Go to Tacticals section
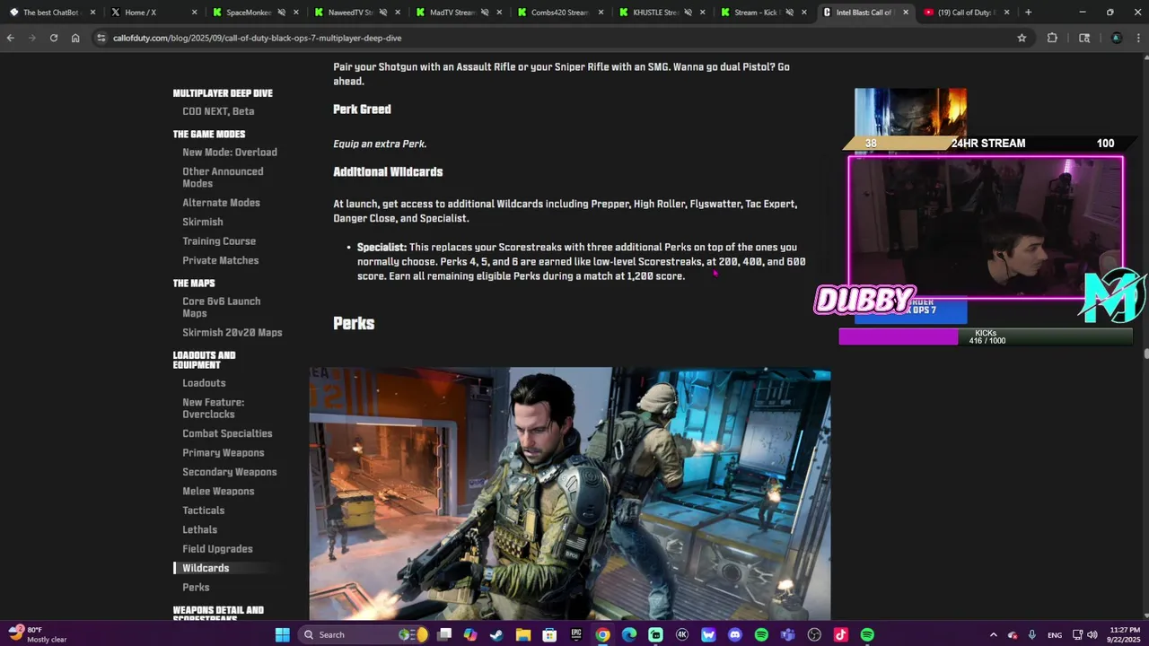1149x646 pixels. click(x=204, y=511)
